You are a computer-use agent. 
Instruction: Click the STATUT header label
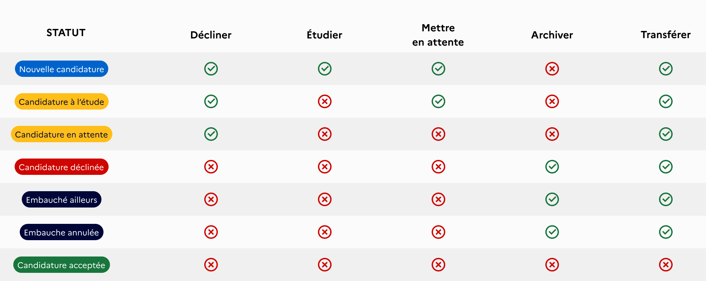point(66,33)
